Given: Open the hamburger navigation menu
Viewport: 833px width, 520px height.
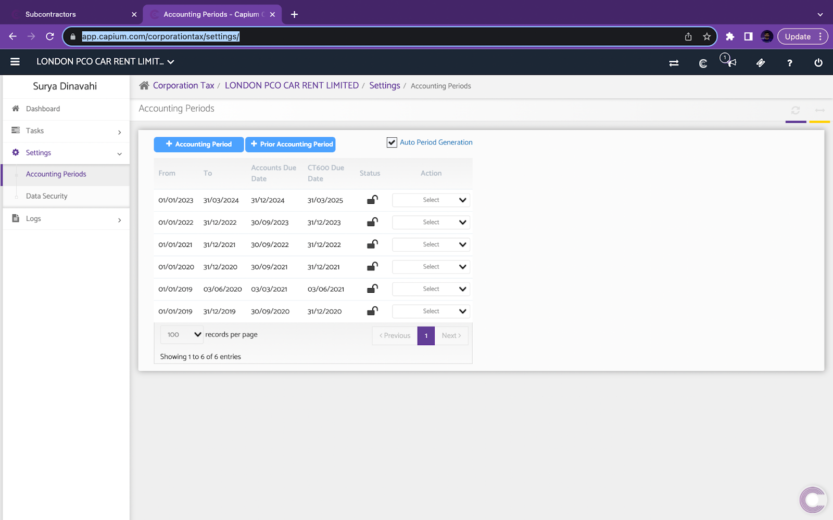Looking at the screenshot, I should coord(15,62).
